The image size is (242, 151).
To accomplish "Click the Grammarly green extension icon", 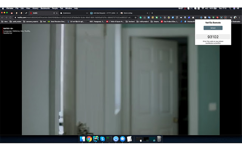I will point(141,18).
